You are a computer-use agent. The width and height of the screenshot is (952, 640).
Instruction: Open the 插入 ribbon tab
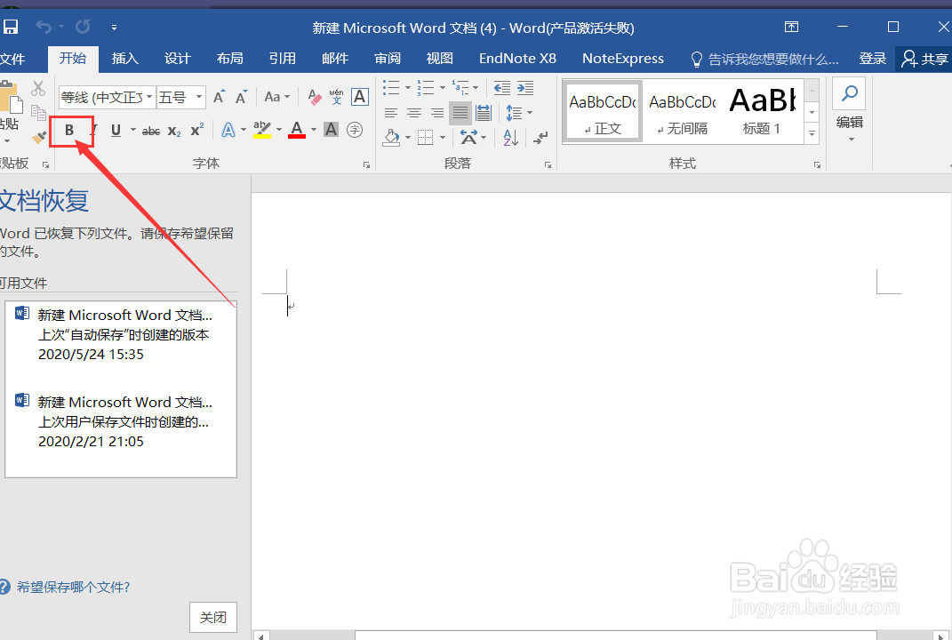[125, 59]
